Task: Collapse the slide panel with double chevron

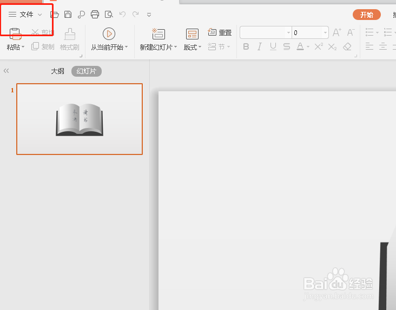Action: (6, 71)
